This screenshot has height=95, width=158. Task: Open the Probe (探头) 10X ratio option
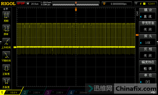(148, 42)
